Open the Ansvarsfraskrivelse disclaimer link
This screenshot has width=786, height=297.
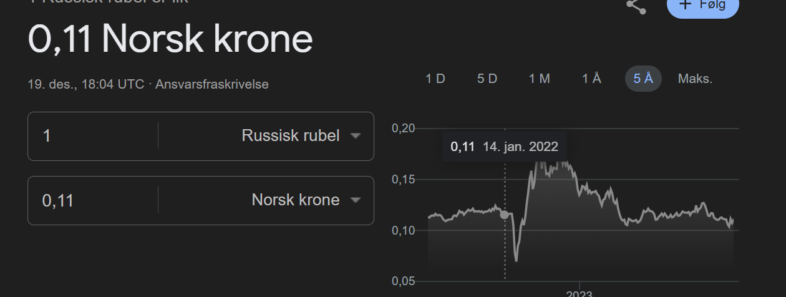(212, 84)
